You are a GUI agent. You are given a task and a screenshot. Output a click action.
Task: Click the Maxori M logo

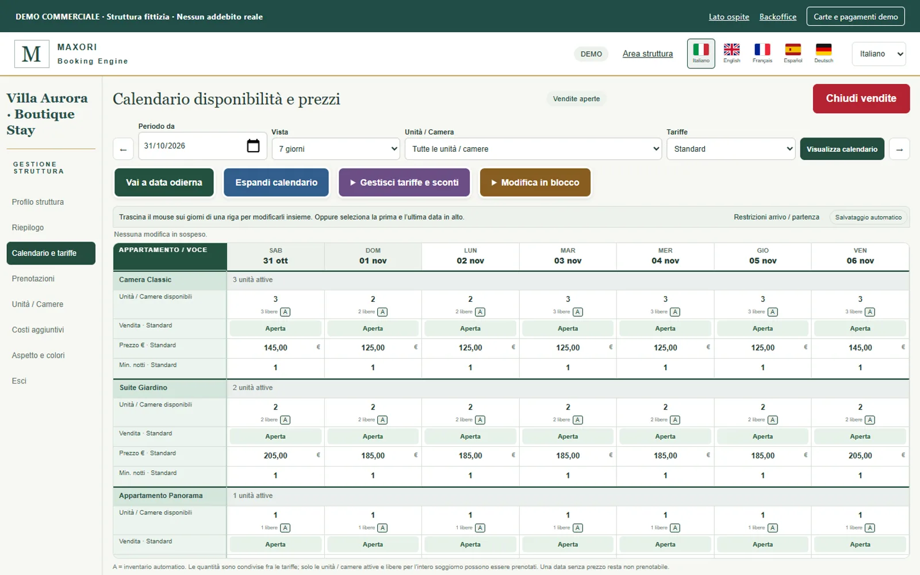pos(32,54)
